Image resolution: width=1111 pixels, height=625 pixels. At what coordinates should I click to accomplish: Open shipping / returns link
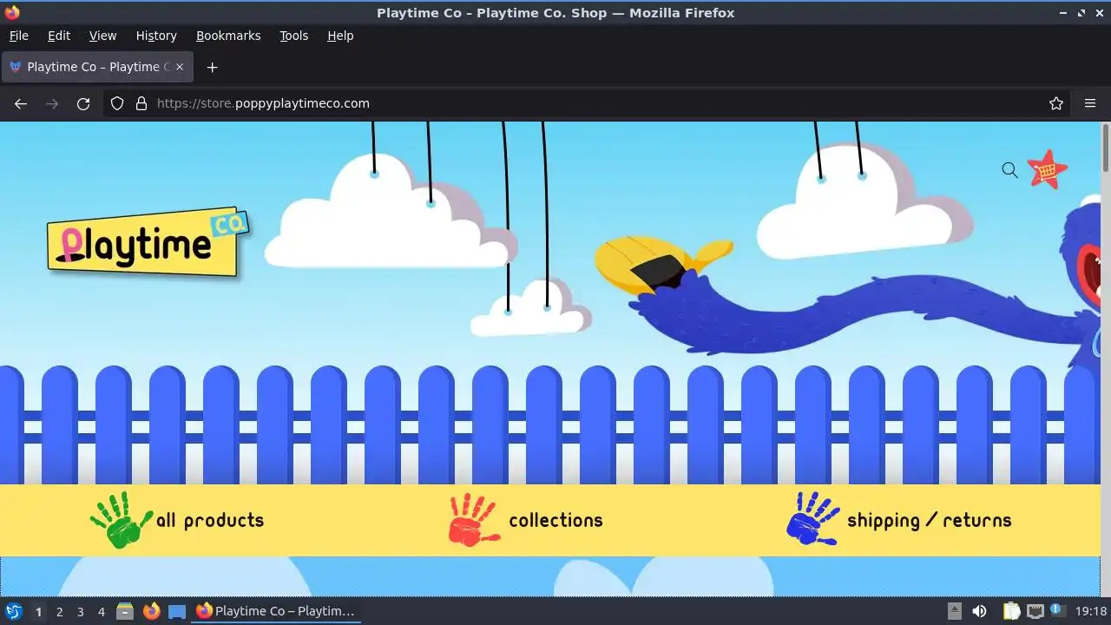coord(930,520)
